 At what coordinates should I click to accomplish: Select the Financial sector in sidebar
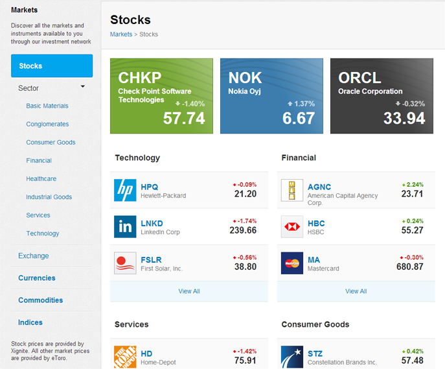pyautogui.click(x=39, y=160)
